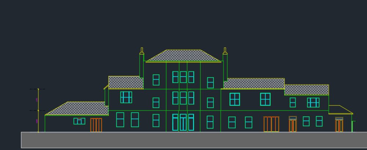Click the far-right stepped-down hatched roof

click(306, 90)
